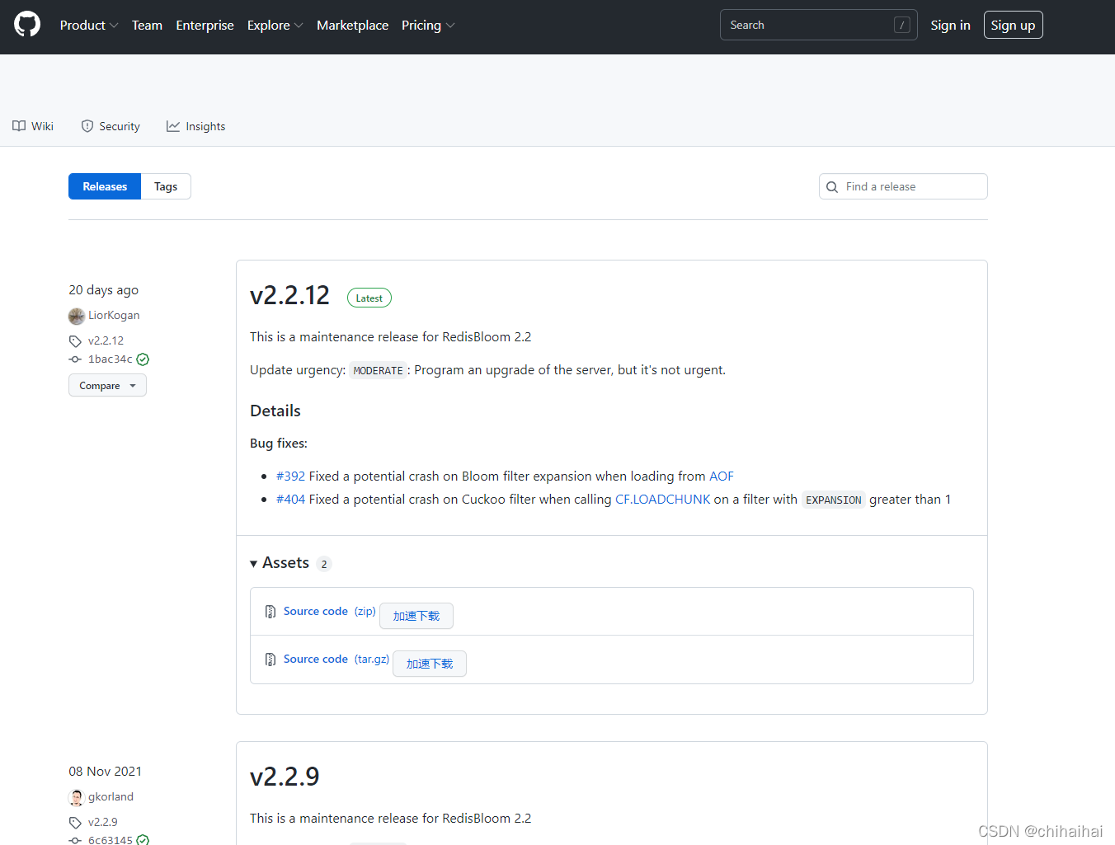Click the tag icon beside v2.2.12

75,341
